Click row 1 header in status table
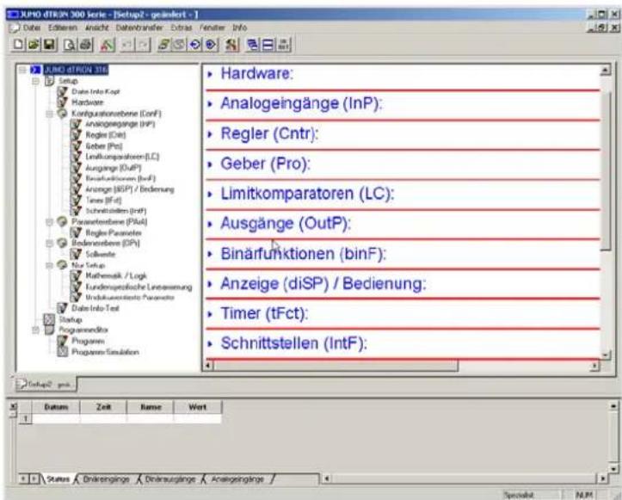The height and width of the screenshot is (500, 622). (26, 418)
